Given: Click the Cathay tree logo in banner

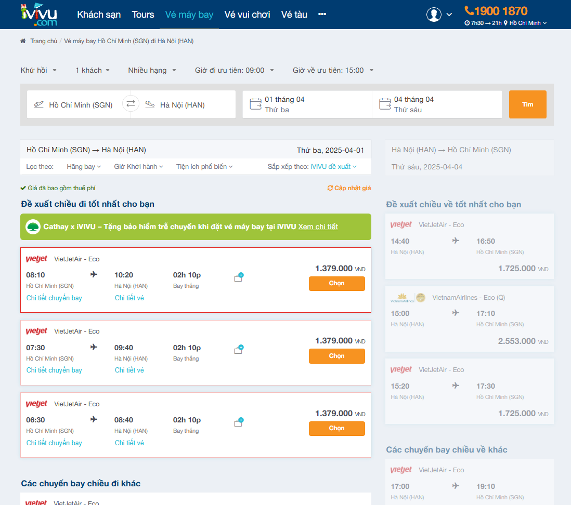Looking at the screenshot, I should (33, 227).
